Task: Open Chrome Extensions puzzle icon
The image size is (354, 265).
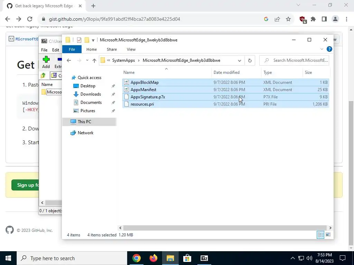Action: pos(313,19)
